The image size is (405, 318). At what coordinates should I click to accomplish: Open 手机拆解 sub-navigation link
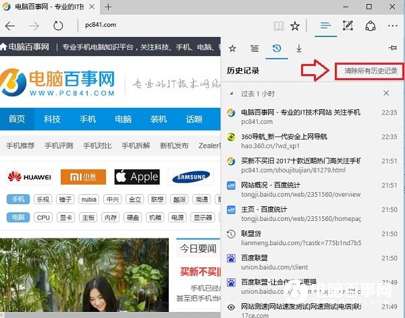(136, 146)
